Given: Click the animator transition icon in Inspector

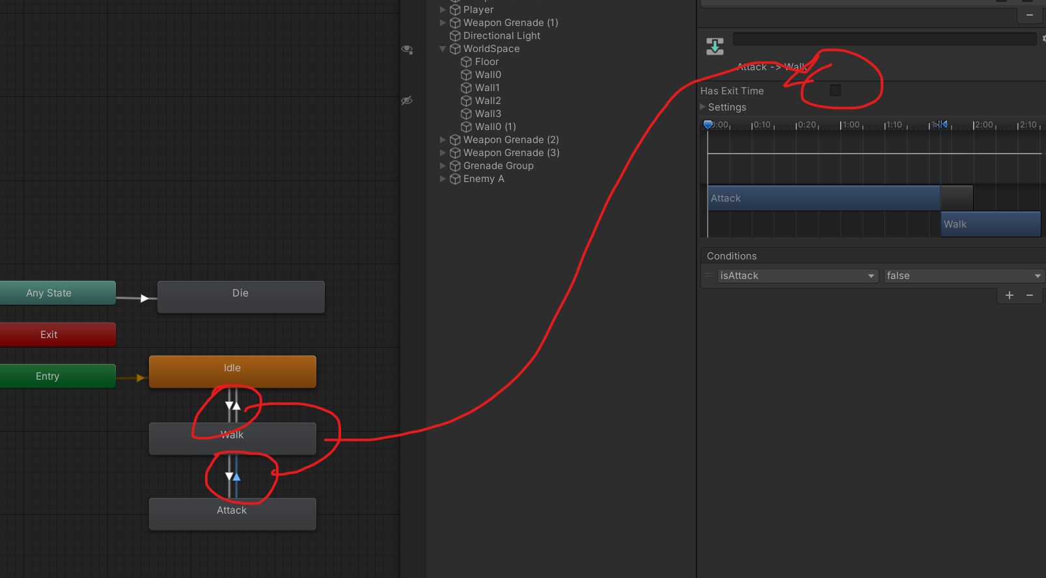Looking at the screenshot, I should coord(715,47).
